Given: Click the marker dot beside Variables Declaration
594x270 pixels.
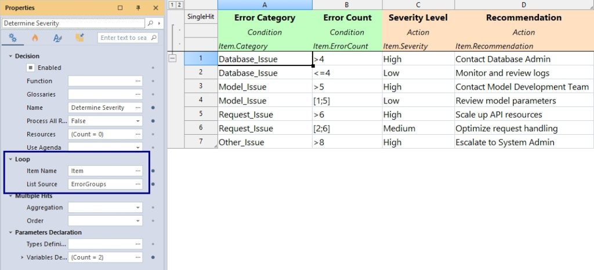Looking at the screenshot, I should point(153,257).
